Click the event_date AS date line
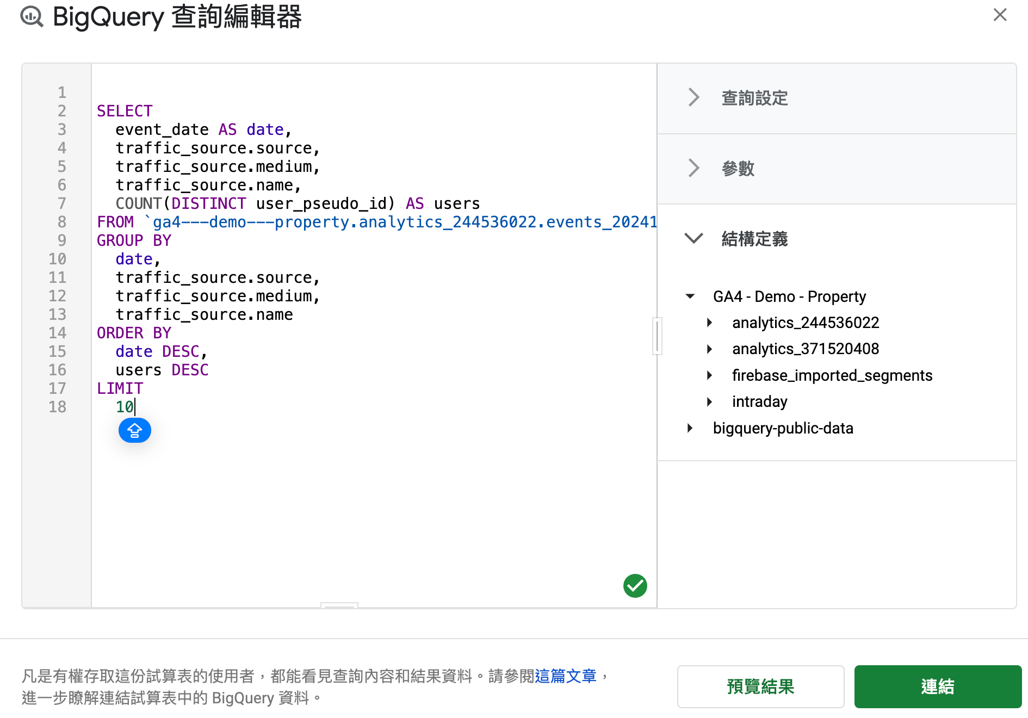The image size is (1028, 718). pyautogui.click(x=204, y=129)
